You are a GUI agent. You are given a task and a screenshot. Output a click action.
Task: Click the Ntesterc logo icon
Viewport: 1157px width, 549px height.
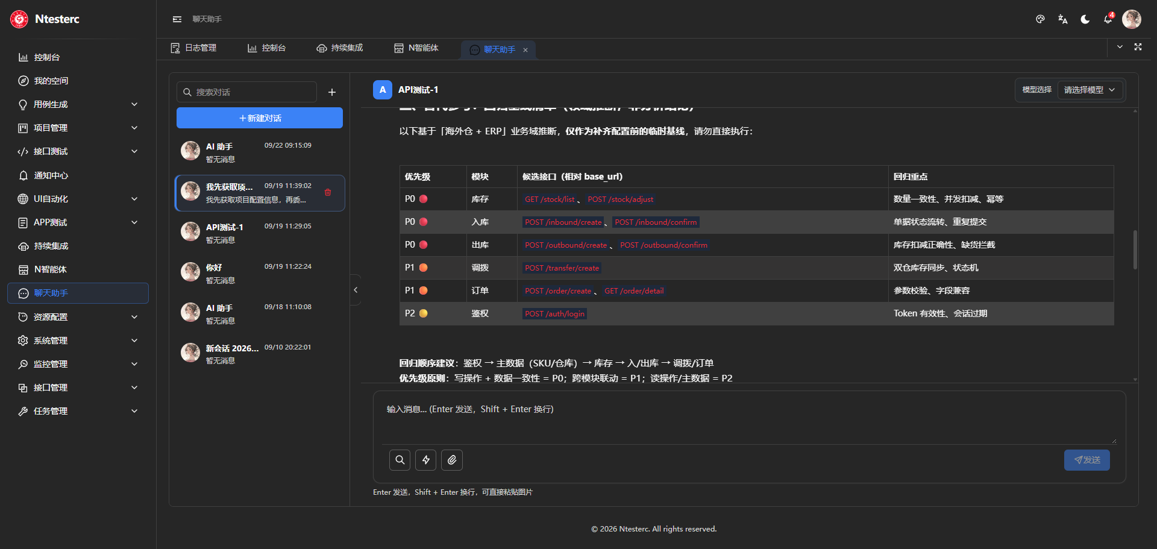tap(19, 19)
